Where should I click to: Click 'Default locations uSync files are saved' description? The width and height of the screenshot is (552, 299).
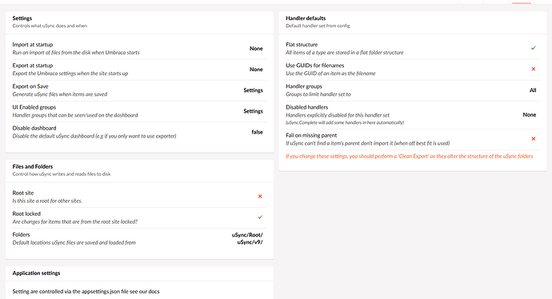(x=74, y=243)
